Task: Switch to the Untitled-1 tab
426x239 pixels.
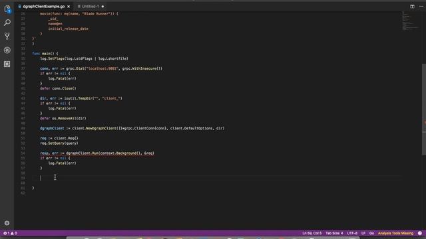Action: click(x=91, y=6)
